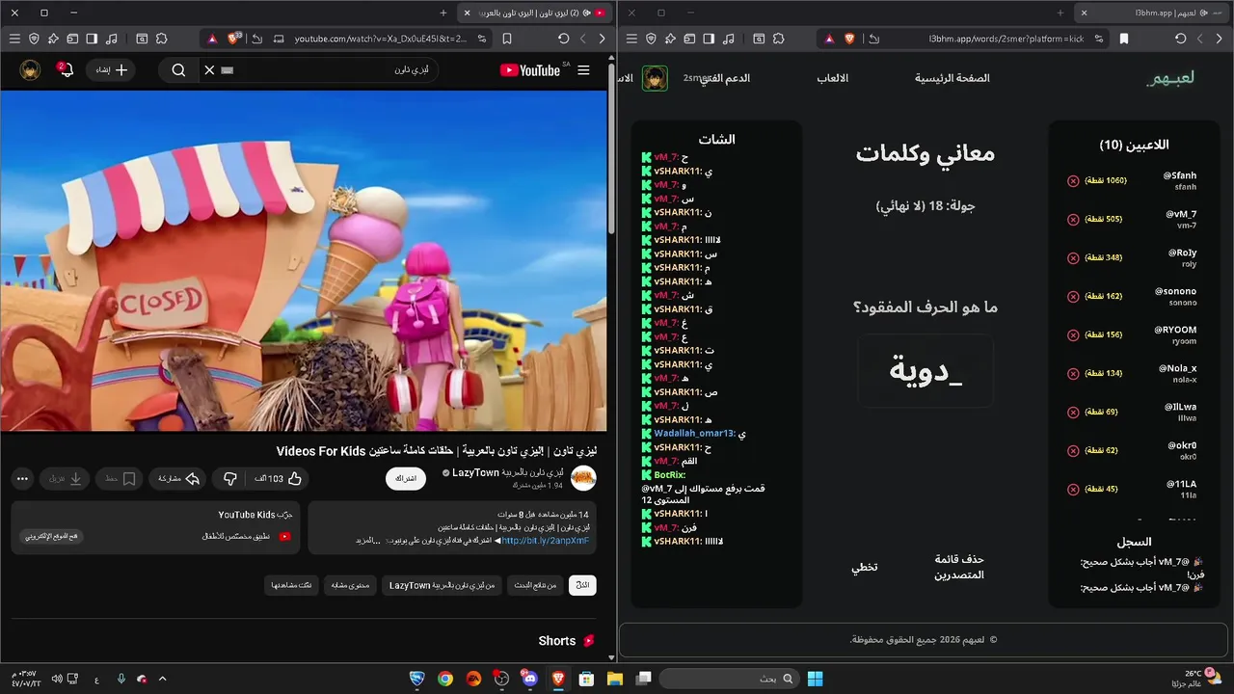Clear the YouTube search box text

209,70
